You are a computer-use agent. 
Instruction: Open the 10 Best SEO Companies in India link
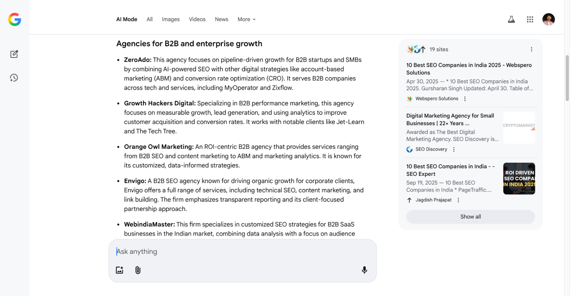[x=469, y=69]
